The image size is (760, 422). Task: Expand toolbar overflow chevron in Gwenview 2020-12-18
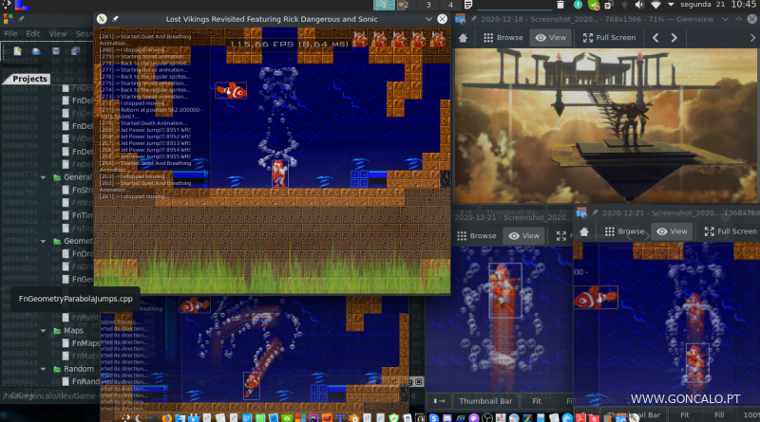pos(752,38)
